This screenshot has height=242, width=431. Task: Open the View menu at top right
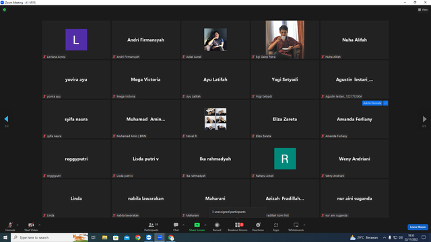[x=423, y=9]
